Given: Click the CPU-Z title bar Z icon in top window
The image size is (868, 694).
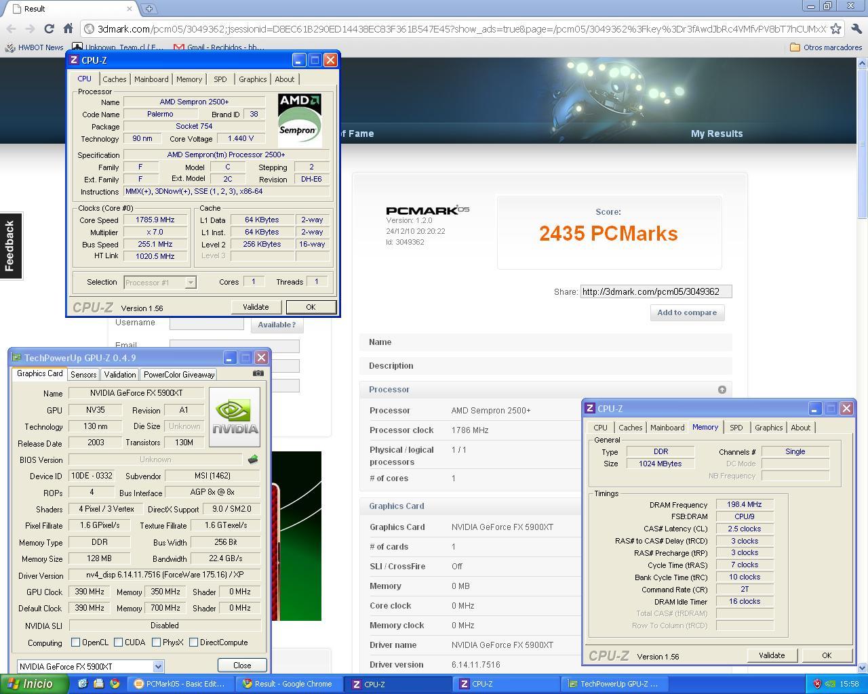Looking at the screenshot, I should point(74,60).
